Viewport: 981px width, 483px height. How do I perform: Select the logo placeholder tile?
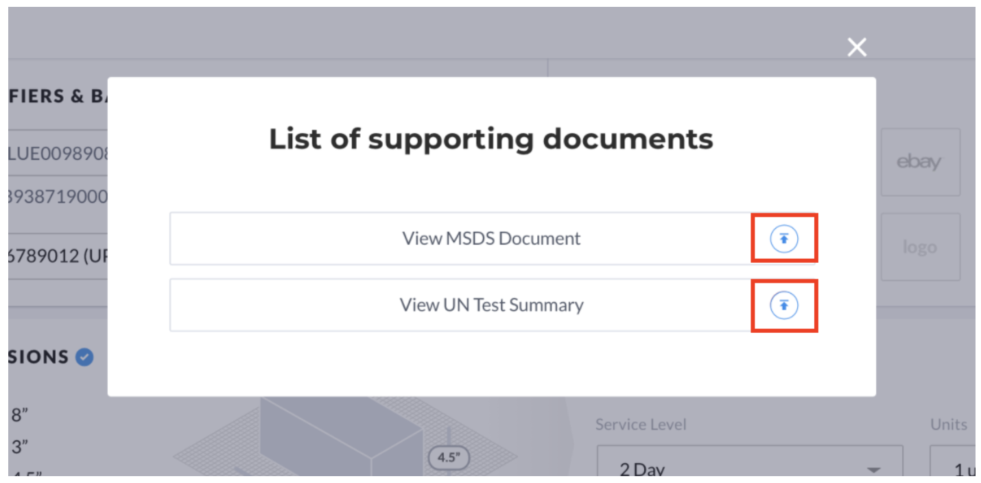[x=920, y=247]
